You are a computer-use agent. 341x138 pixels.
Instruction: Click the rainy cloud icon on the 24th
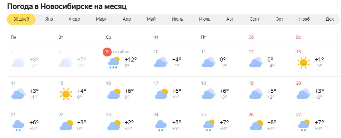point(161,126)
